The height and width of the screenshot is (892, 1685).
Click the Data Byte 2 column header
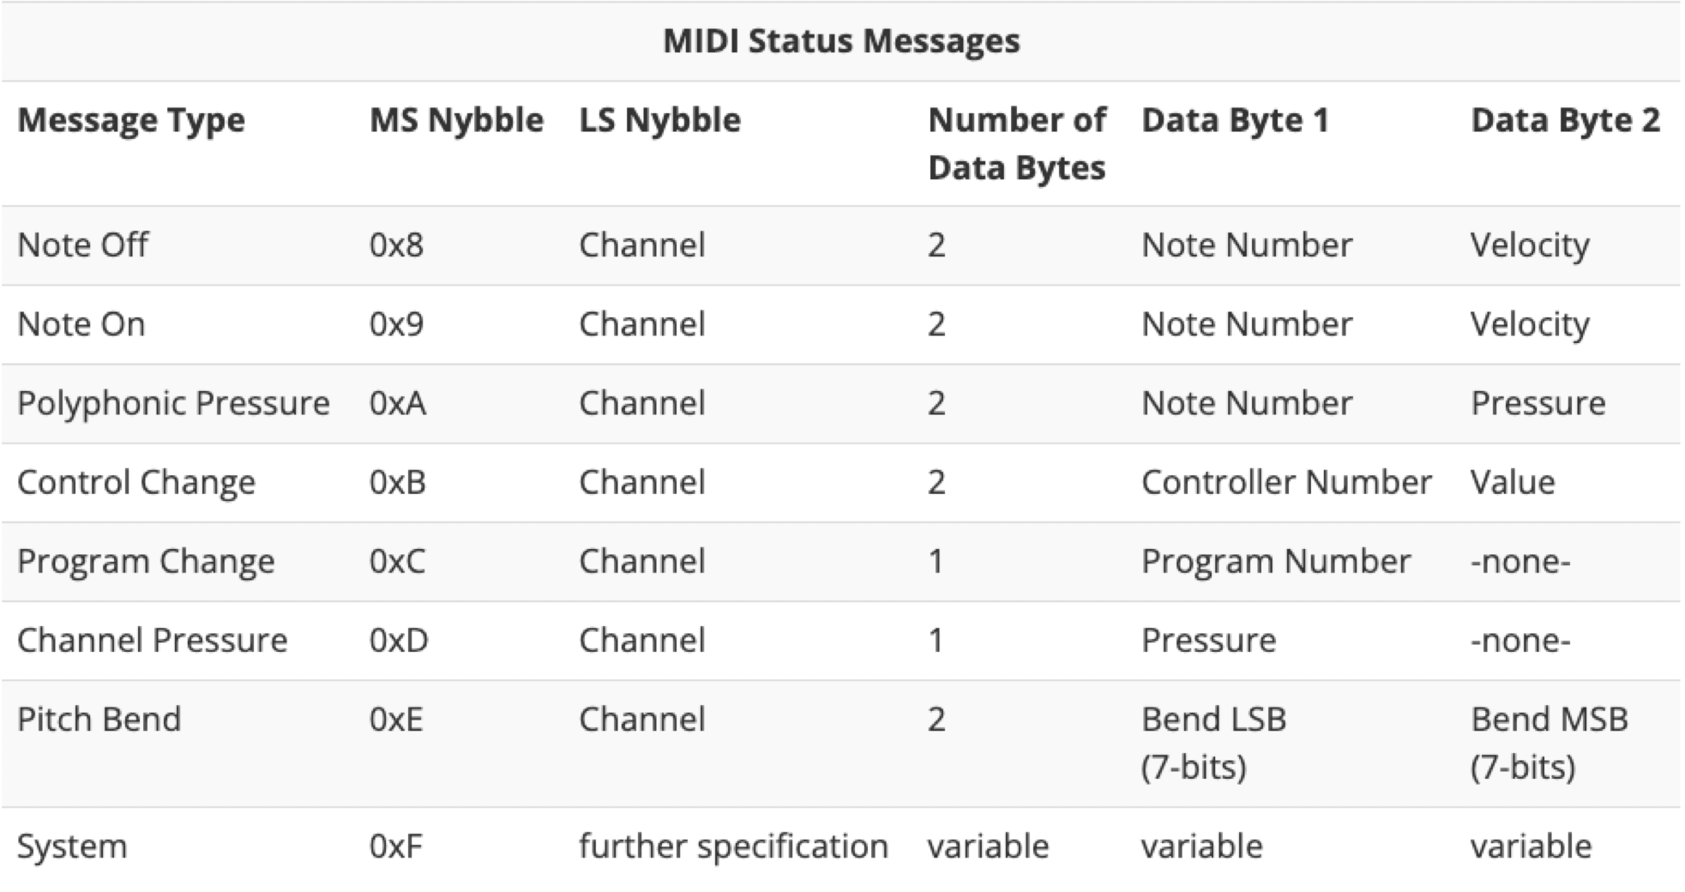(1565, 121)
